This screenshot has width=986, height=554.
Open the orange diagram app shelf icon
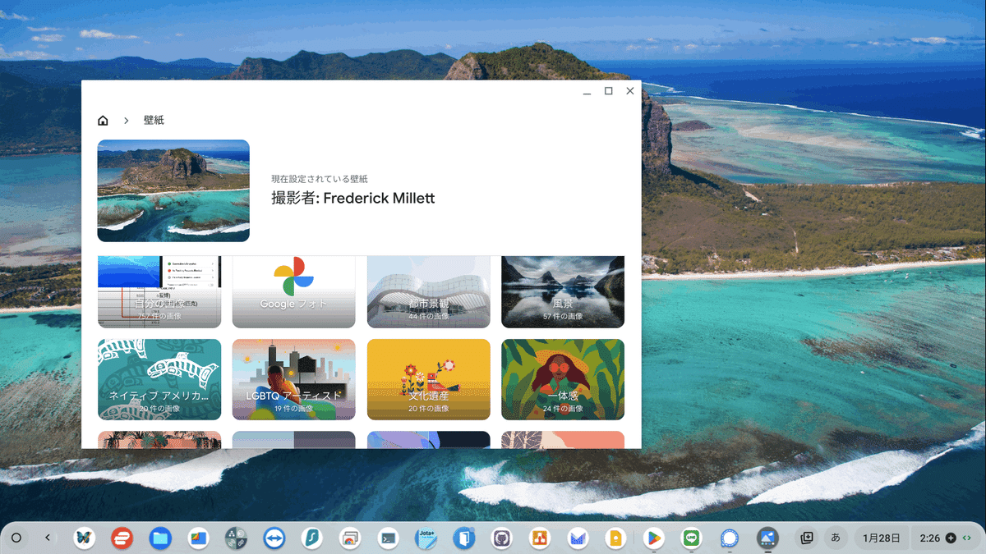point(540,538)
